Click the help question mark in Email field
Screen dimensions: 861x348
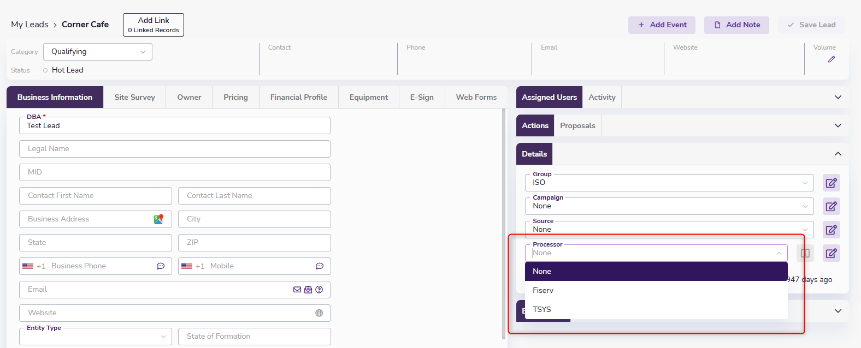[319, 290]
